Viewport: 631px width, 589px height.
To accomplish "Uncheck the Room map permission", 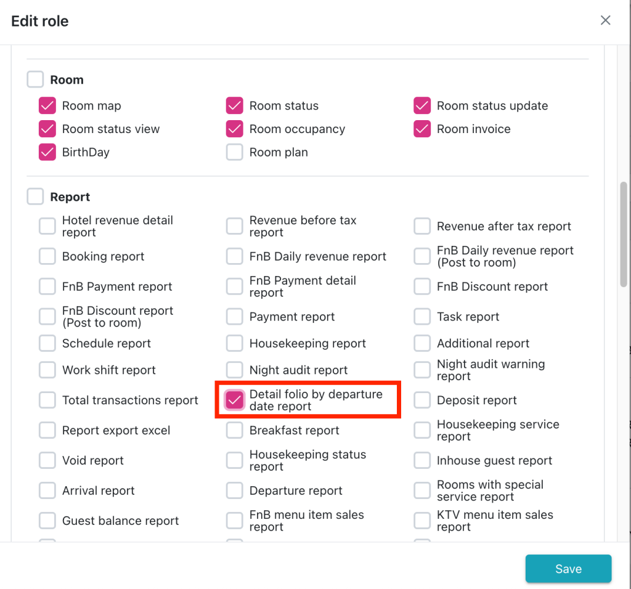I will pyautogui.click(x=47, y=106).
